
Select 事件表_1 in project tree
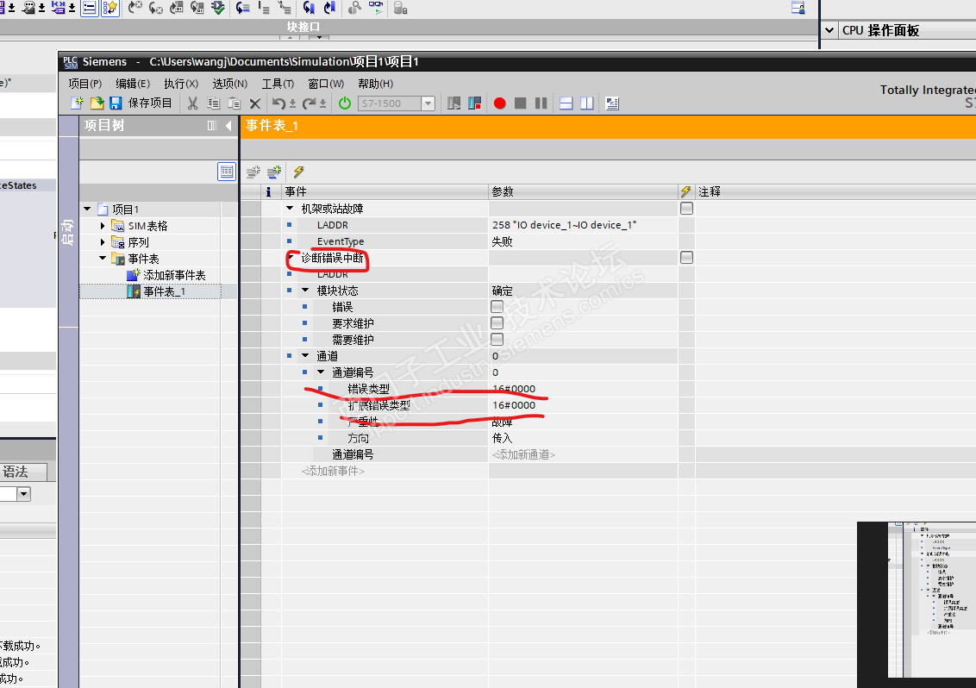point(165,291)
